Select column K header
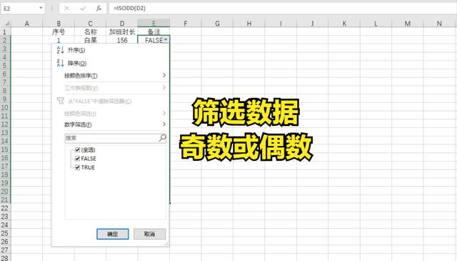 [344, 24]
